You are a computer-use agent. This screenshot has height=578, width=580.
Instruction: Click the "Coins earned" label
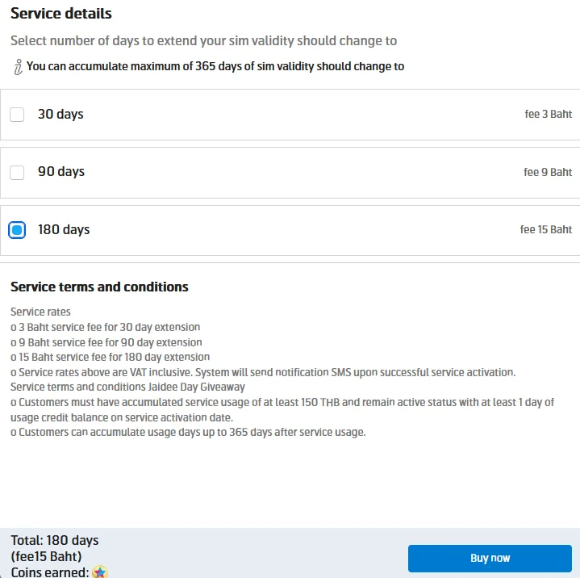click(49, 572)
